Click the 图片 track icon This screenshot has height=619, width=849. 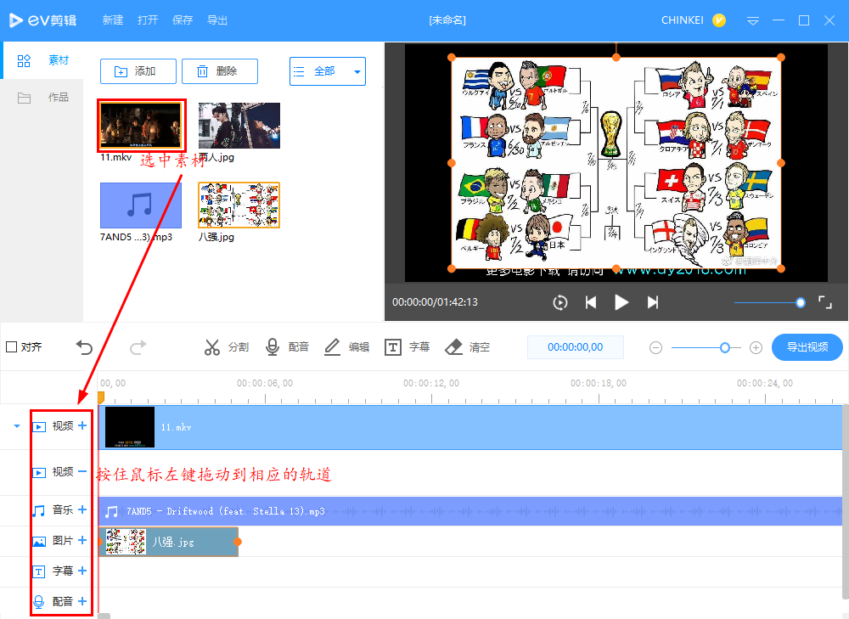click(39, 541)
